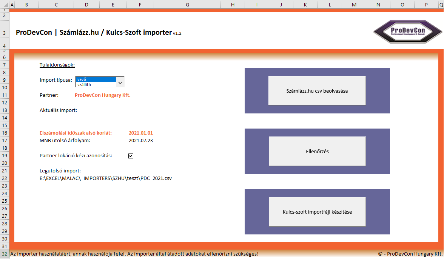Select the date value 2021.07.23
444x259 pixels.
coord(141,140)
